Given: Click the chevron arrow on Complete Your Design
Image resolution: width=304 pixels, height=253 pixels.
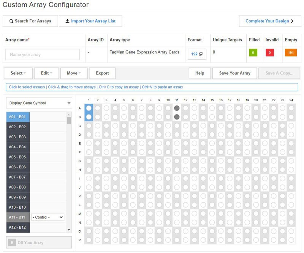Looking at the screenshot, I should 292,21.
